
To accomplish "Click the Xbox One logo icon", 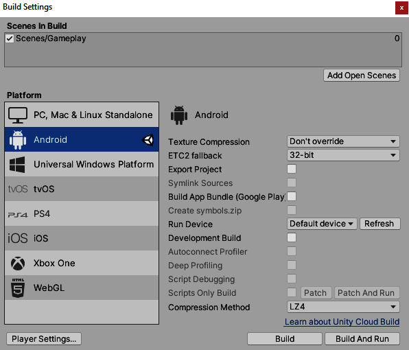I will pos(18,263).
